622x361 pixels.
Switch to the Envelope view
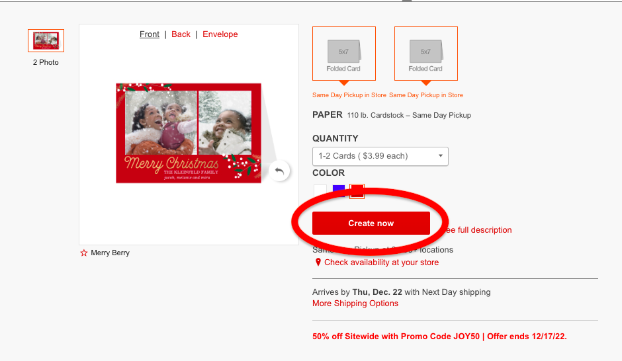click(x=220, y=34)
